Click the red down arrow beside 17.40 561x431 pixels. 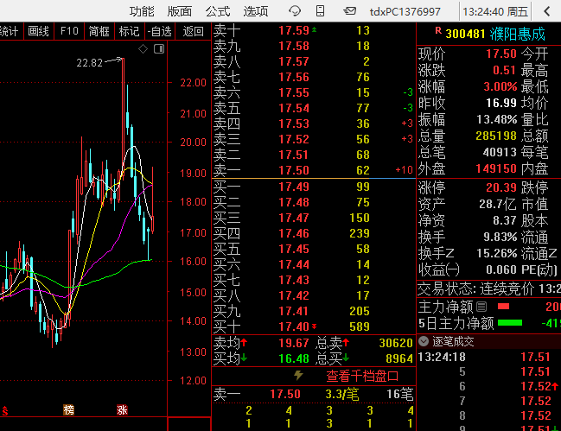click(x=314, y=326)
